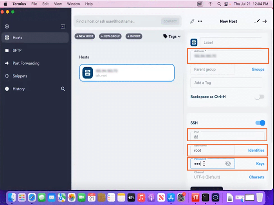Click the more options ellipsis in New Host panel
The height and width of the screenshot is (205, 274).
[x=200, y=21]
